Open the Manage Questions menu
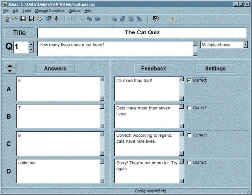This screenshot has height=195, width=252. pos(50,11)
